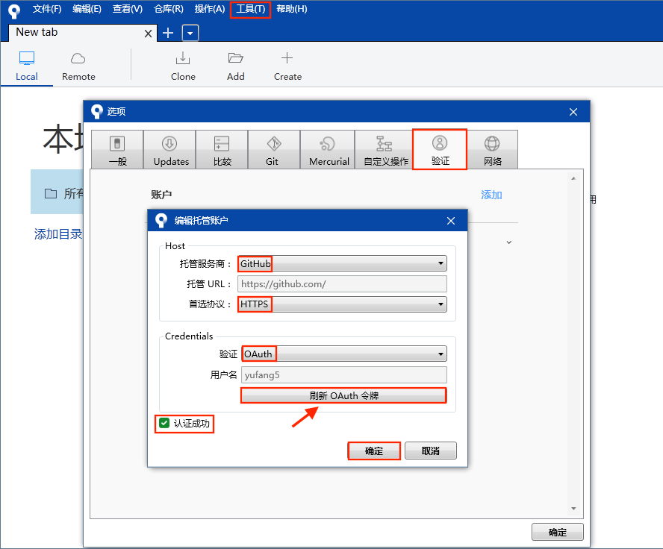Open the 操作(A) menu
Screen dimensions: 663x549
click(209, 9)
